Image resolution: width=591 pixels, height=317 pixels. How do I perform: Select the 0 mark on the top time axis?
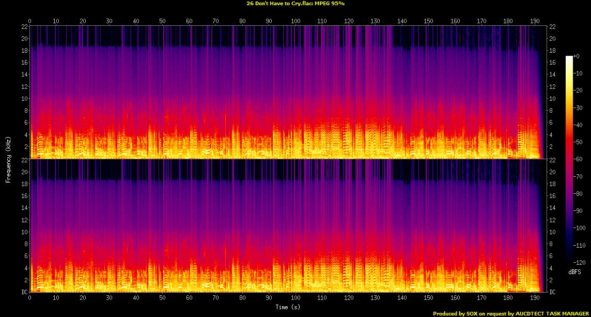30,21
